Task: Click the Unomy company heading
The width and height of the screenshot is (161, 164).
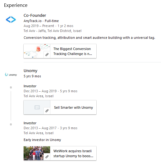Action: pyautogui.click(x=30, y=71)
